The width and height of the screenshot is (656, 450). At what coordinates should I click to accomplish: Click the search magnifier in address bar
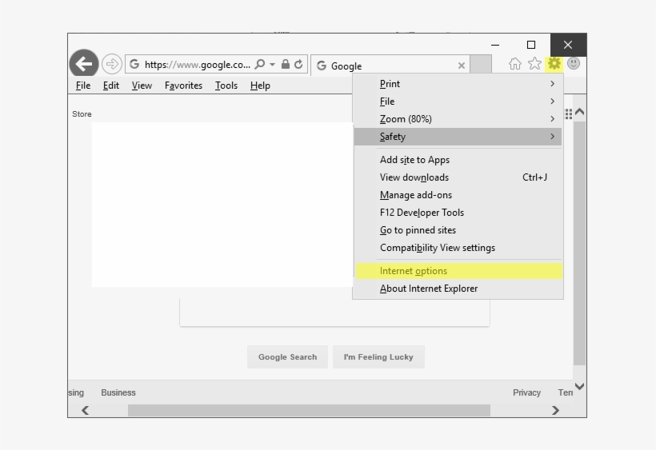[260, 64]
